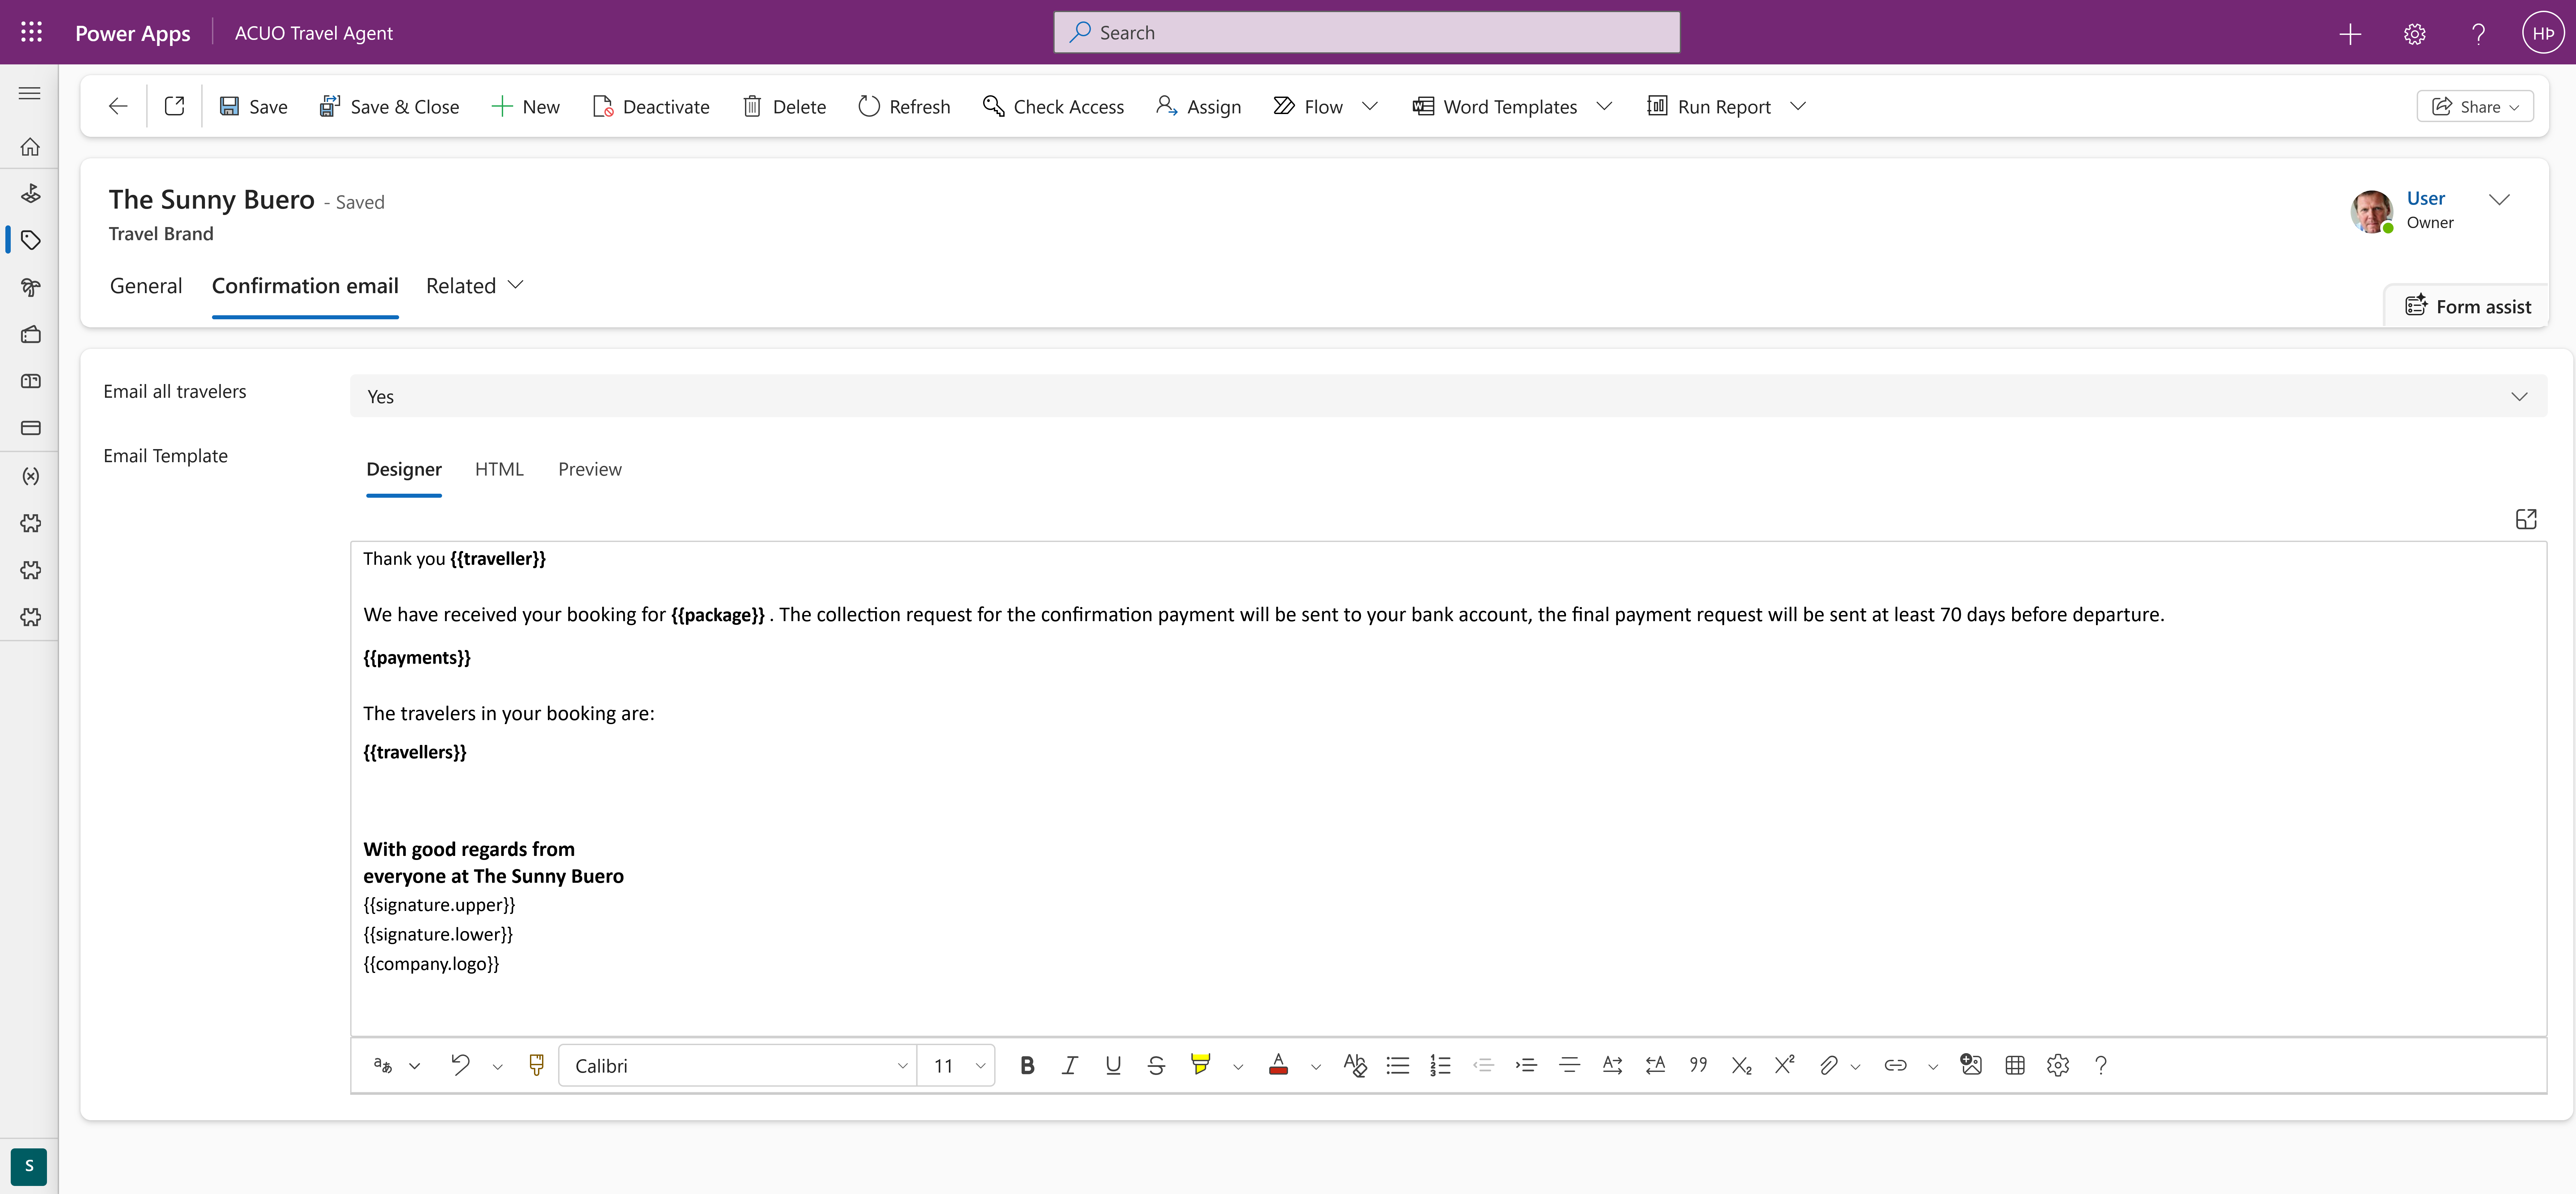
Task: Open the Email all travelers dropdown
Action: pos(1448,396)
